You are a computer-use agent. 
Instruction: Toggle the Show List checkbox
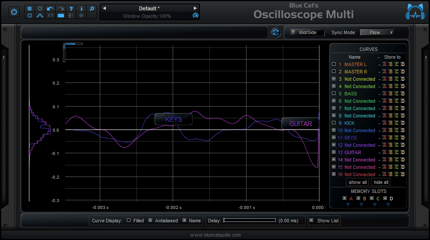[311, 220]
